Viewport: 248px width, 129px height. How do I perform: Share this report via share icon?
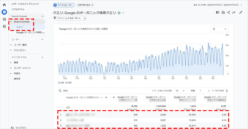click(228, 13)
